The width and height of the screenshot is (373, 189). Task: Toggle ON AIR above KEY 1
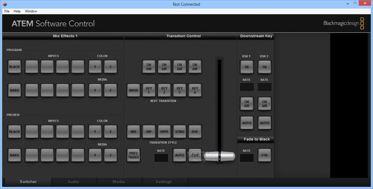click(149, 67)
